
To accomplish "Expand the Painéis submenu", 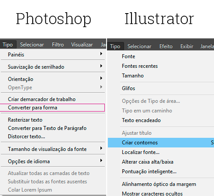I will (x=101, y=54).
